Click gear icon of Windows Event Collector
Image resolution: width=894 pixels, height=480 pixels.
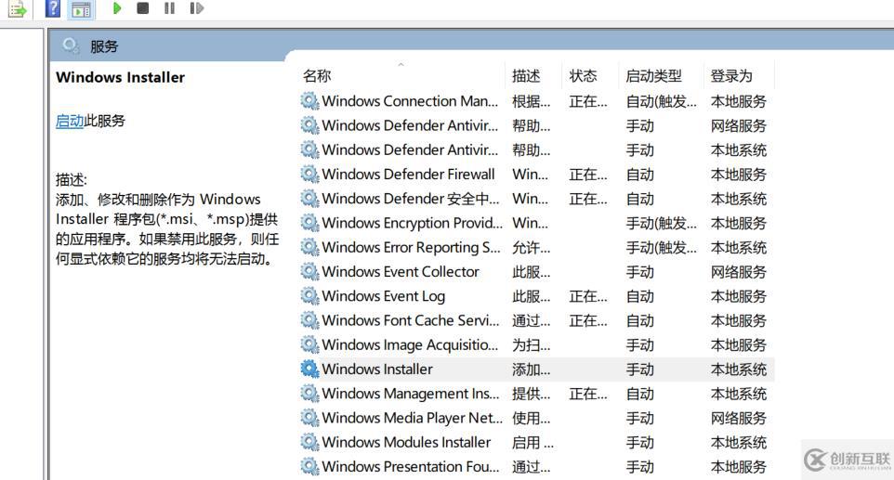point(309,272)
